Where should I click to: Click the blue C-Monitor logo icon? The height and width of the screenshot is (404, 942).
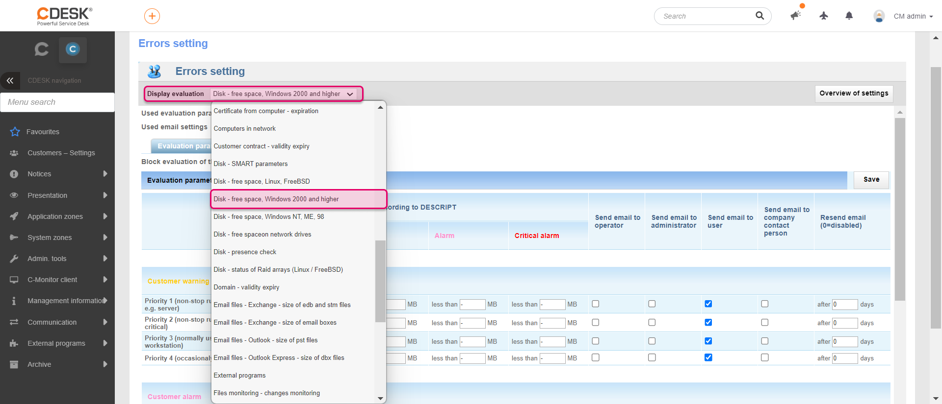[73, 49]
